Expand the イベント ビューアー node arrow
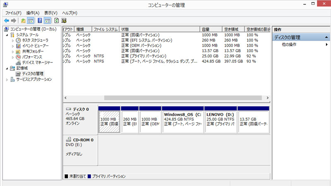 [x=13, y=46]
